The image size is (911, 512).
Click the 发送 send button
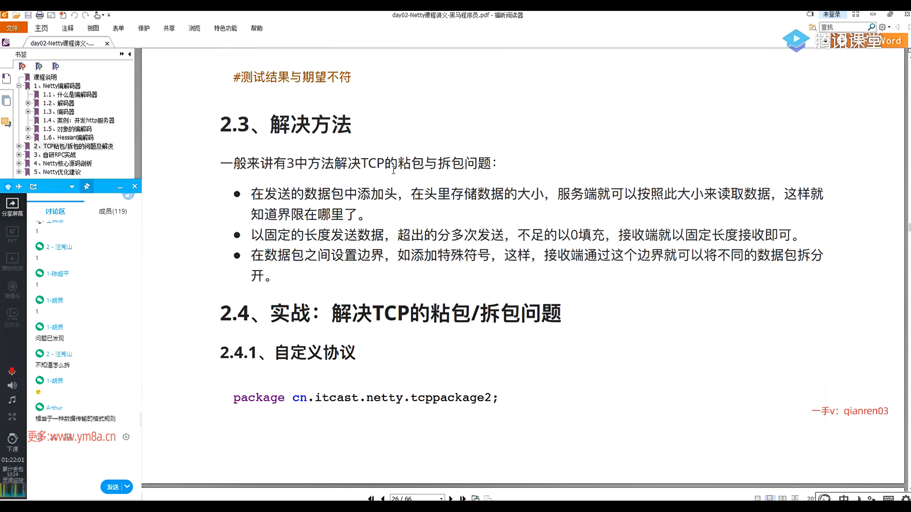(112, 487)
